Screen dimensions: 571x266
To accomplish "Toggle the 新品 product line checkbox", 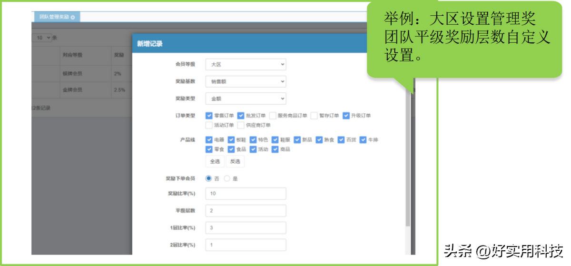I will pos(297,139).
